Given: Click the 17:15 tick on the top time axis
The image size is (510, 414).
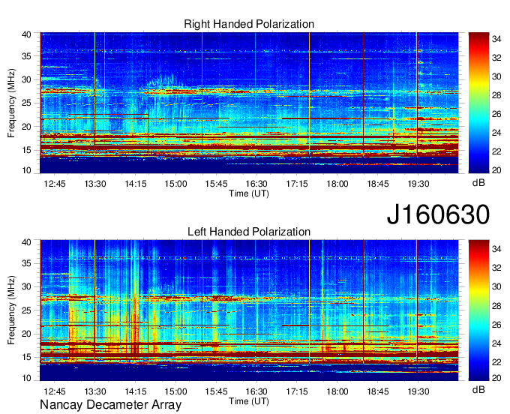Looking at the screenshot, I should click(x=297, y=184).
